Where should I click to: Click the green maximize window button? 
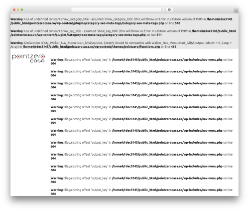22,10
